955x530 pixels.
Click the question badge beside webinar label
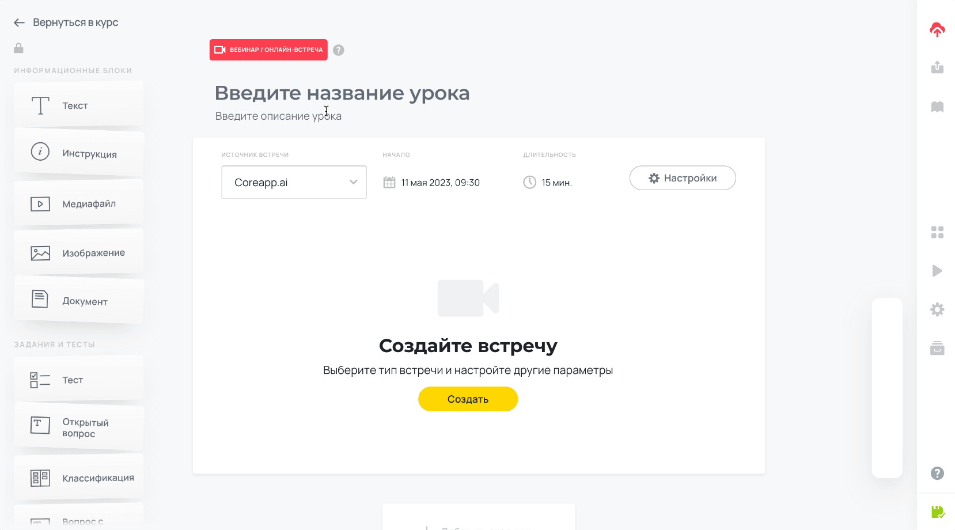pyautogui.click(x=338, y=50)
